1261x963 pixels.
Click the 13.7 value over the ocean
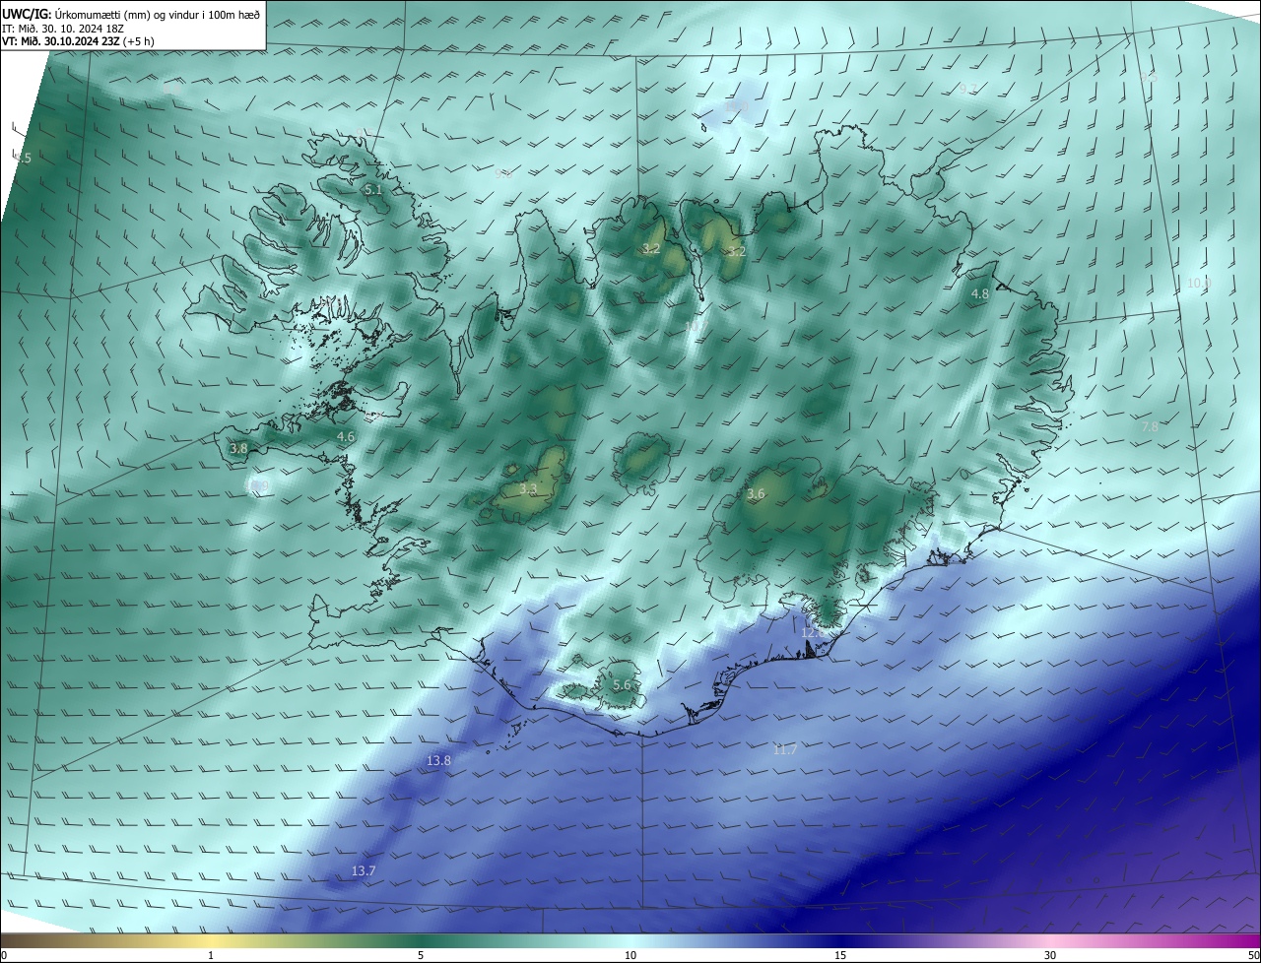coord(364,871)
